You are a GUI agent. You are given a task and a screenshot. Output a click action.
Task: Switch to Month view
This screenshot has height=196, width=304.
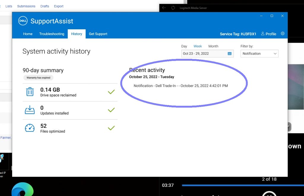click(x=213, y=46)
